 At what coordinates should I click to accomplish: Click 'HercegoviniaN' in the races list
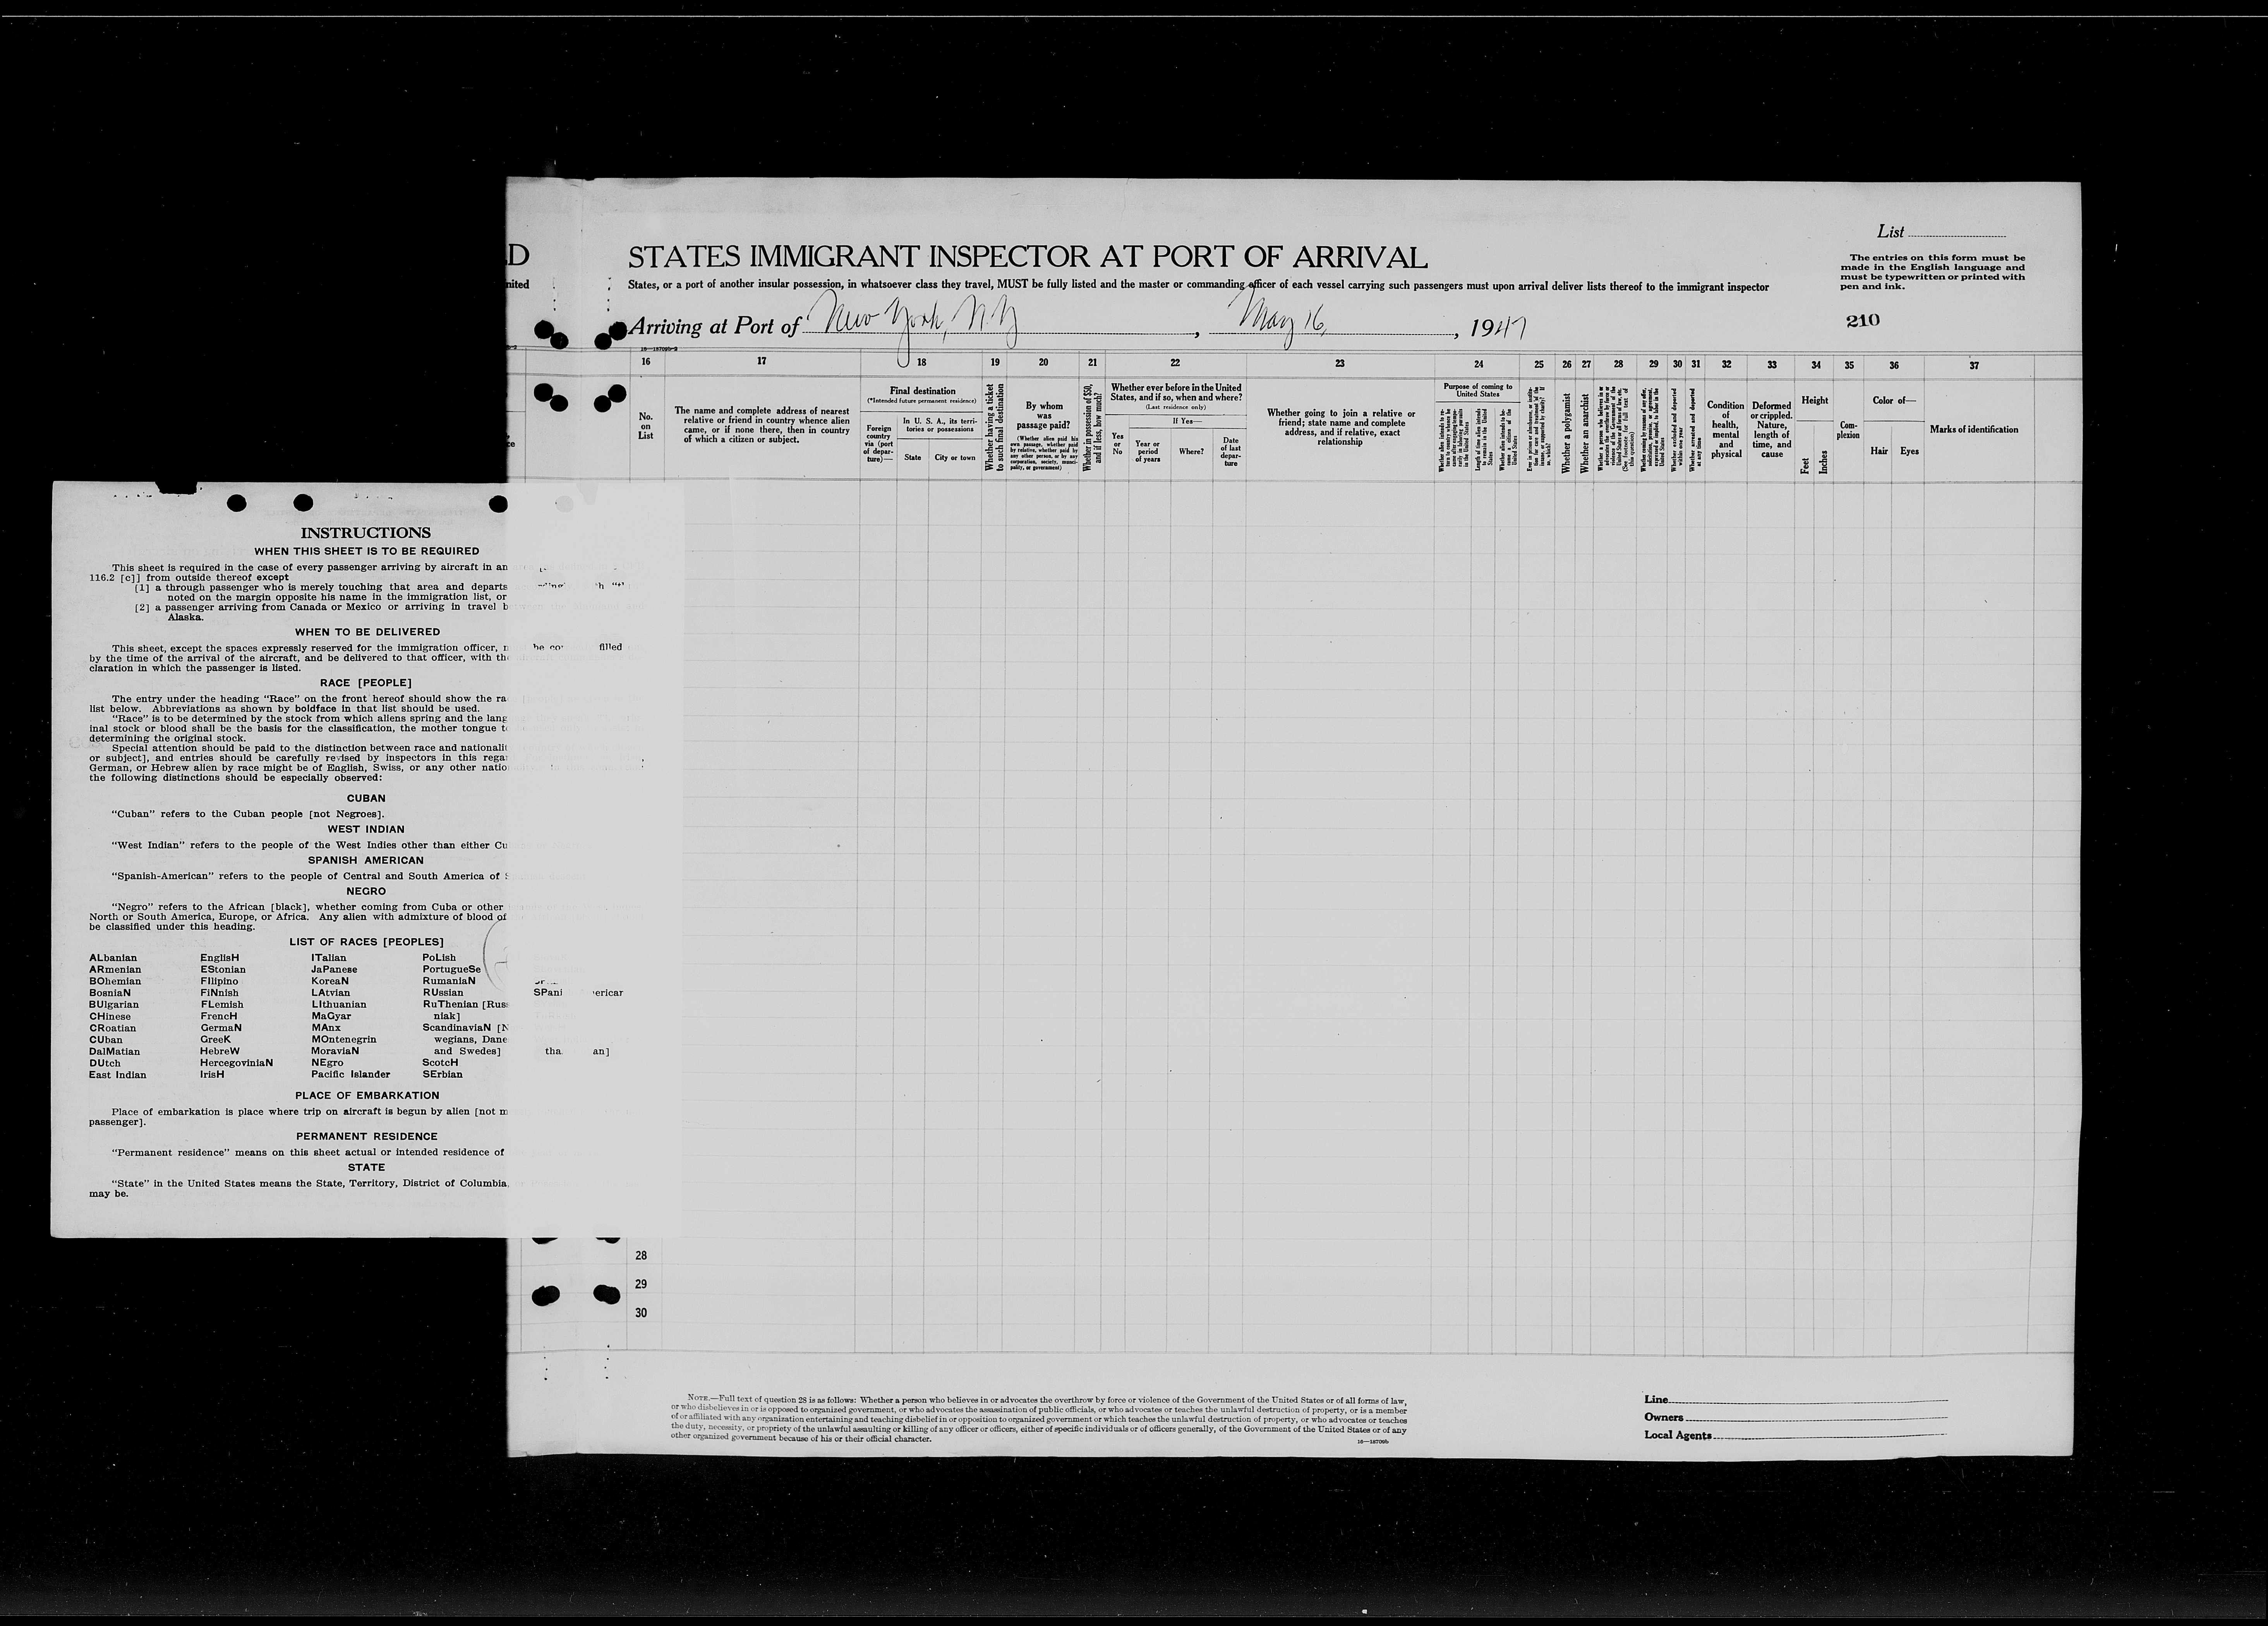coord(236,1063)
